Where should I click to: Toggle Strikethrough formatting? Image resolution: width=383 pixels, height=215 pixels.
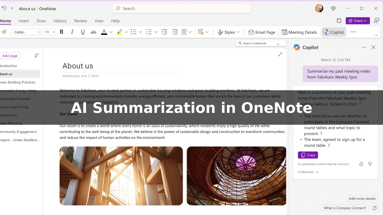pyautogui.click(x=93, y=32)
